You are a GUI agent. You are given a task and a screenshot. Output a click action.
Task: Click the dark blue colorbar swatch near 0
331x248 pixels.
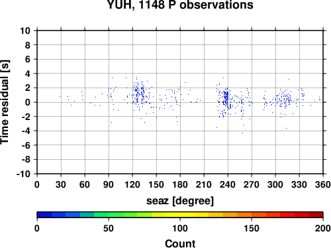[44, 215]
